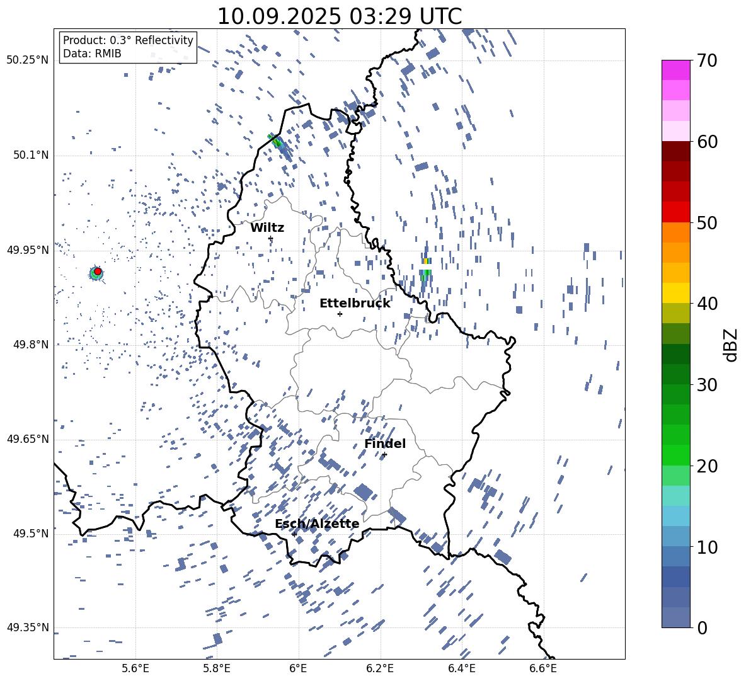Click the 49.5°N latitude label

[x=31, y=534]
